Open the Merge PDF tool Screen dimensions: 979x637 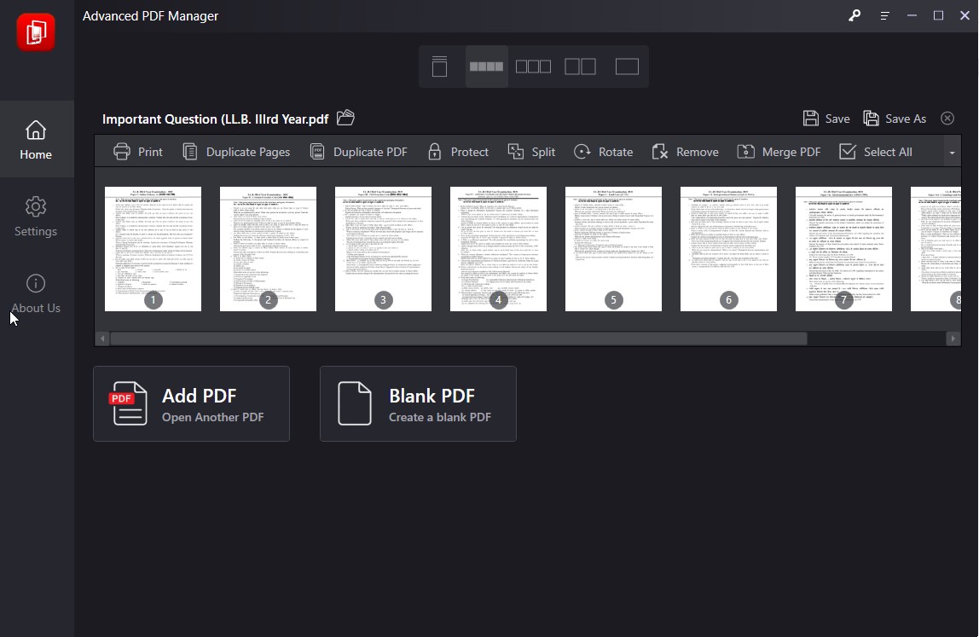pyautogui.click(x=778, y=151)
